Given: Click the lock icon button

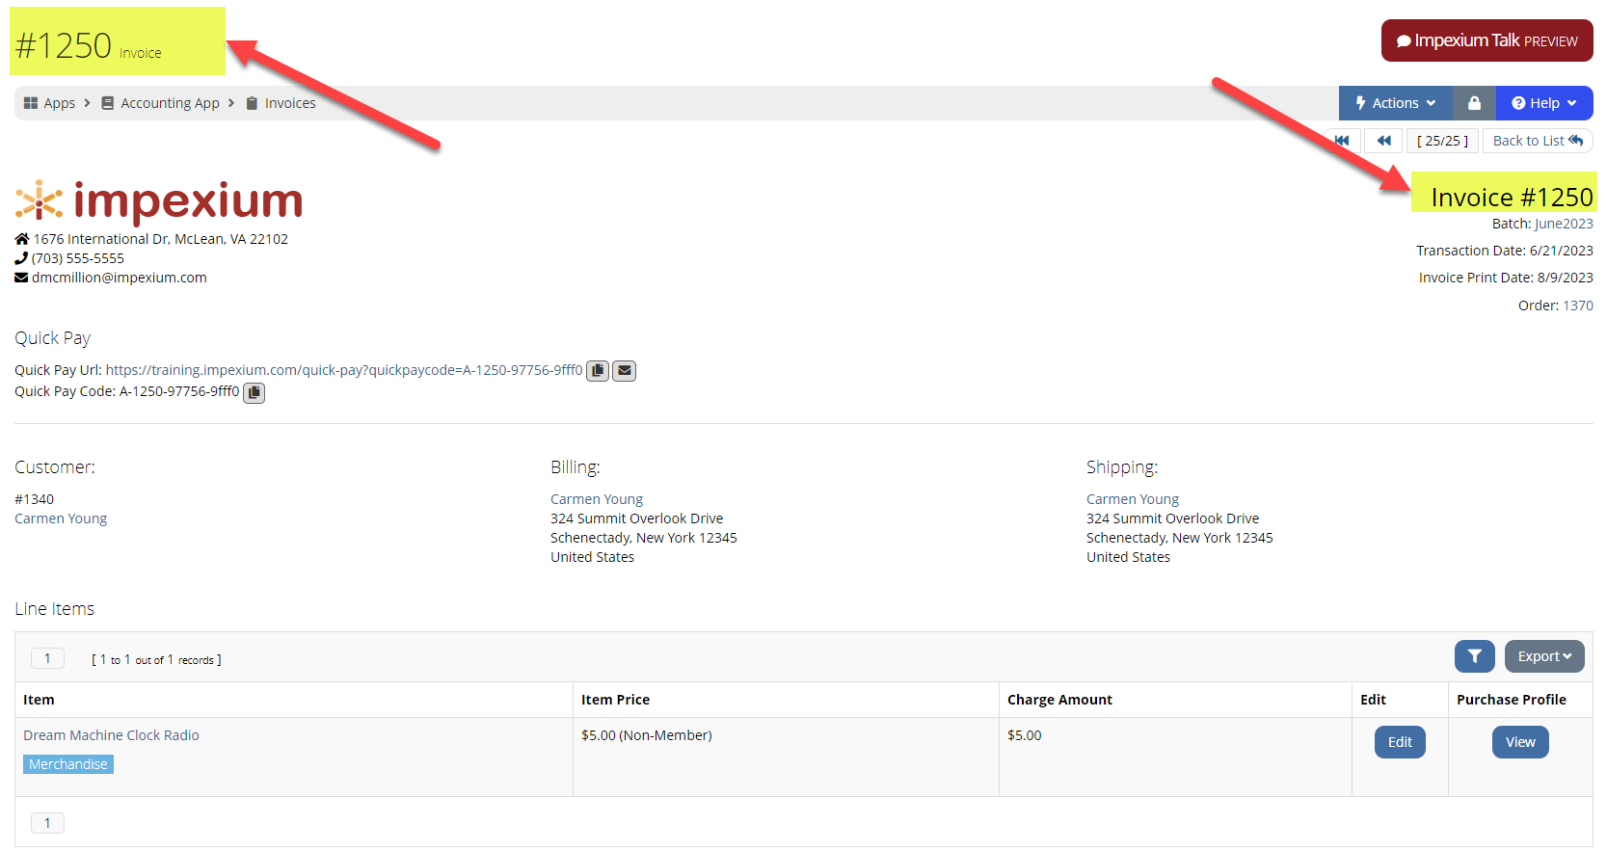Looking at the screenshot, I should [1474, 103].
